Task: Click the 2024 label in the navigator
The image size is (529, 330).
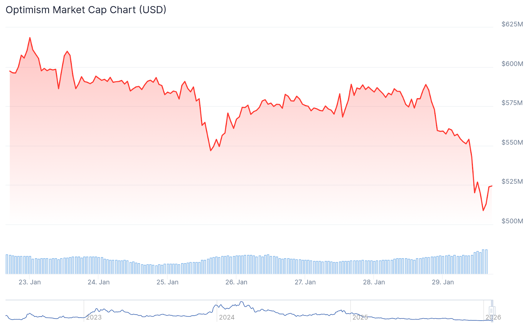Action: tap(227, 317)
